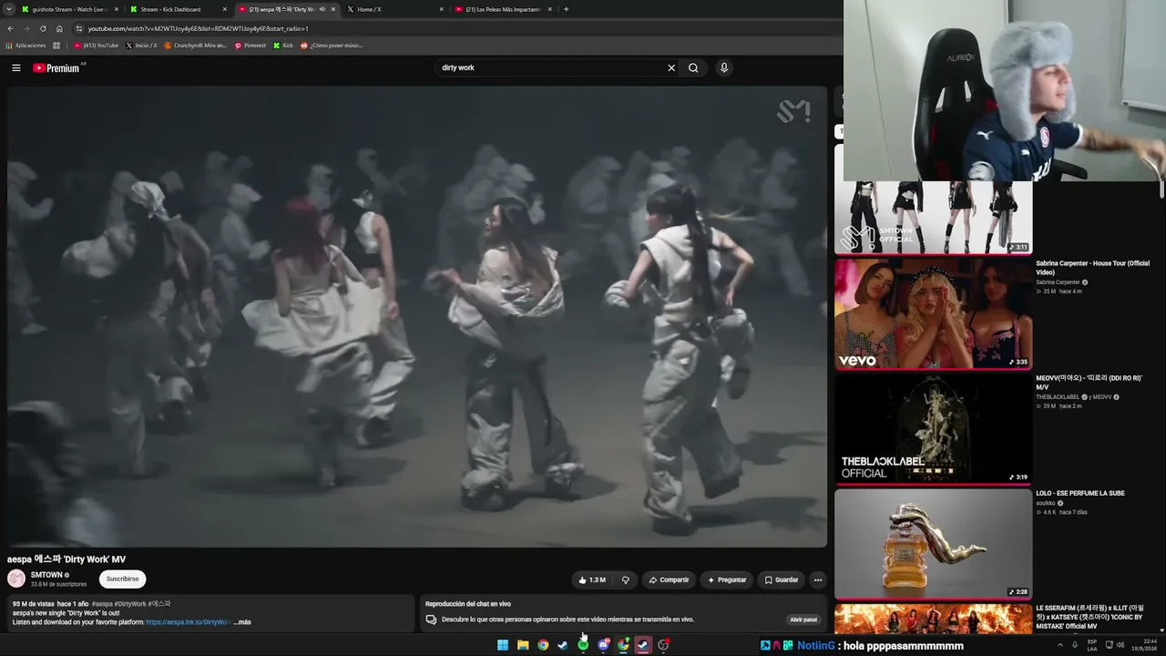The height and width of the screenshot is (656, 1166).
Task: Like the aespa video
Action: coord(592,579)
